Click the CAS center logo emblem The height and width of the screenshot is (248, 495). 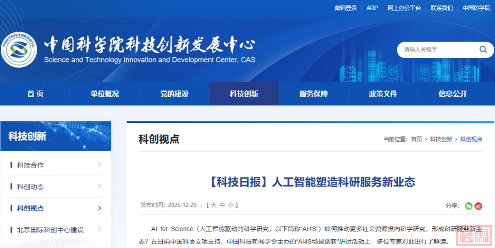19,50
